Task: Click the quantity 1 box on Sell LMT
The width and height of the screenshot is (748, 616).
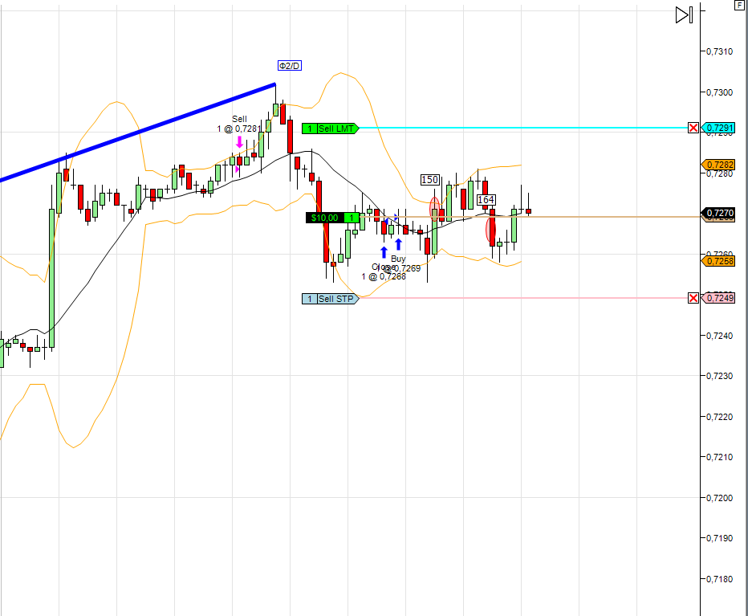Action: tap(310, 129)
